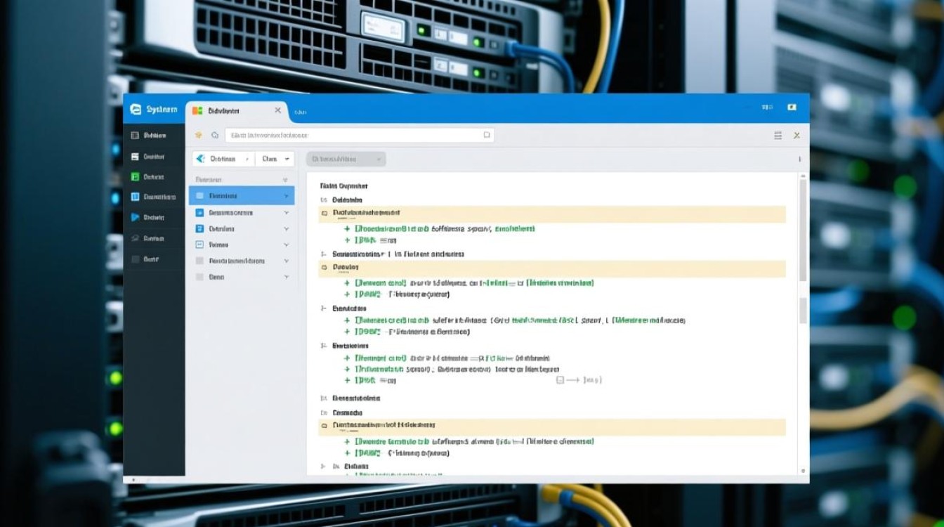Click the hamburger menu icon at top right
The image size is (944, 527).
[778, 135]
